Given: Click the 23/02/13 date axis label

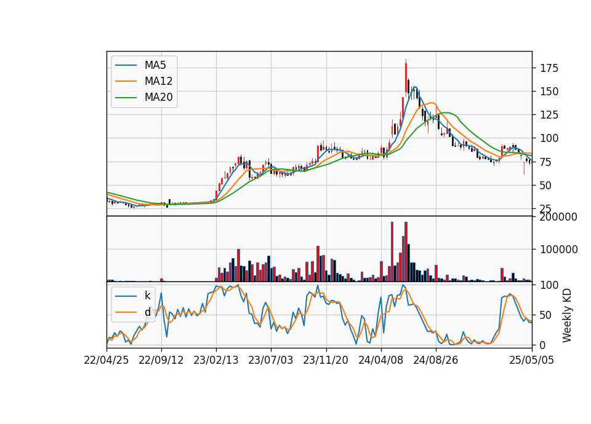Looking at the screenshot, I should 216,360.
